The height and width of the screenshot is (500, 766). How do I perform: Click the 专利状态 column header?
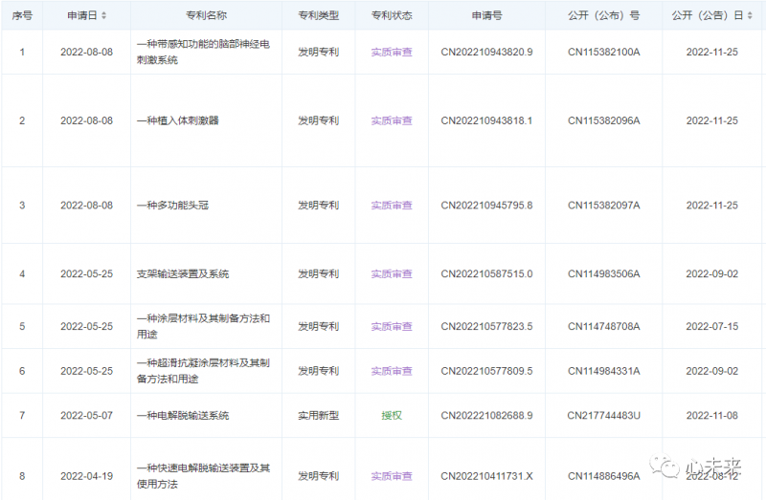coord(391,16)
